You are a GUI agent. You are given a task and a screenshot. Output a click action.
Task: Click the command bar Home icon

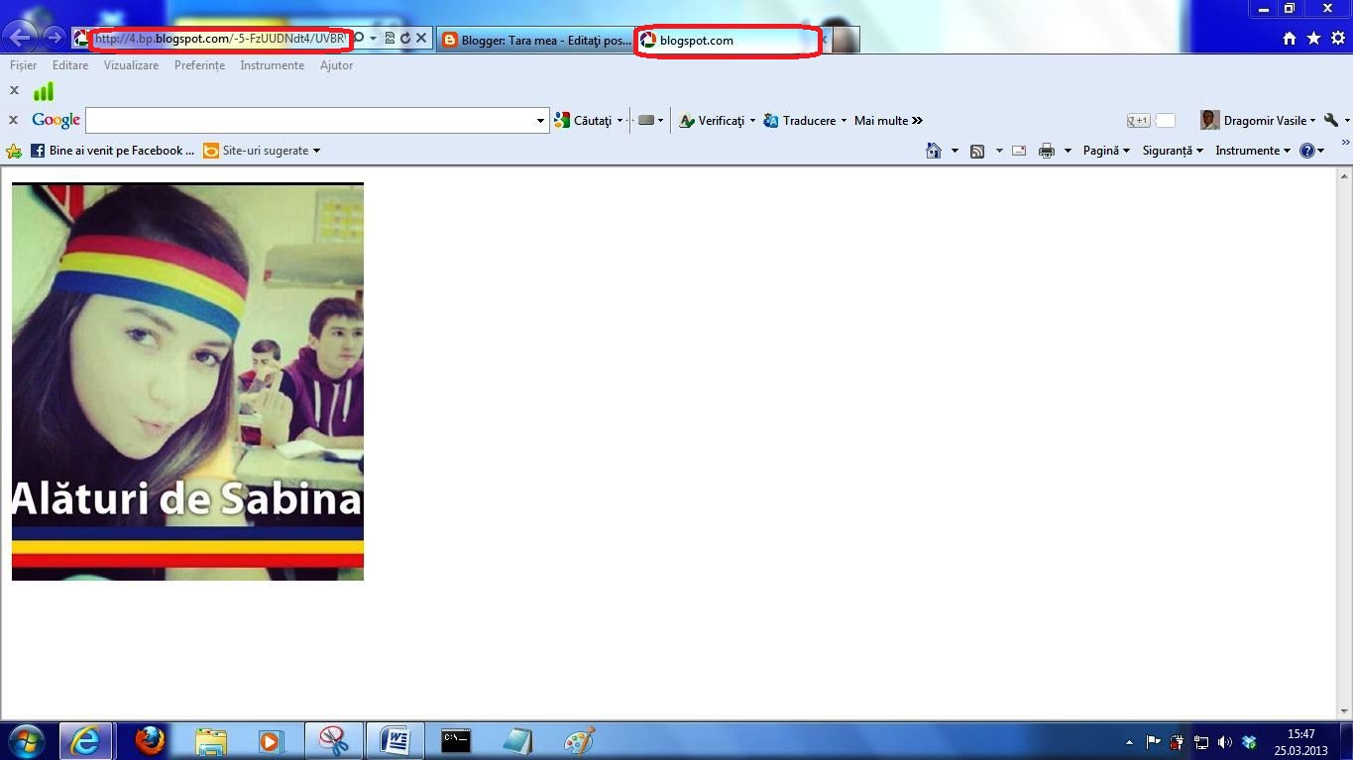point(933,151)
